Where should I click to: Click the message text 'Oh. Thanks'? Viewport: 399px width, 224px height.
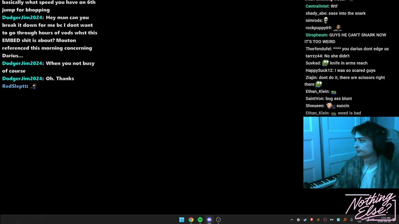[x=60, y=78]
